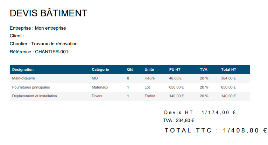Click the TVA column header
The image size is (268, 145).
204,69
